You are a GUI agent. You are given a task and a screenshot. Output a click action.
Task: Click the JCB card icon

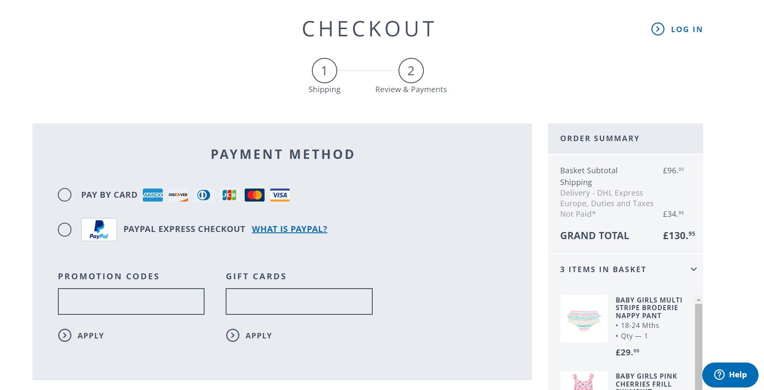pyautogui.click(x=229, y=195)
